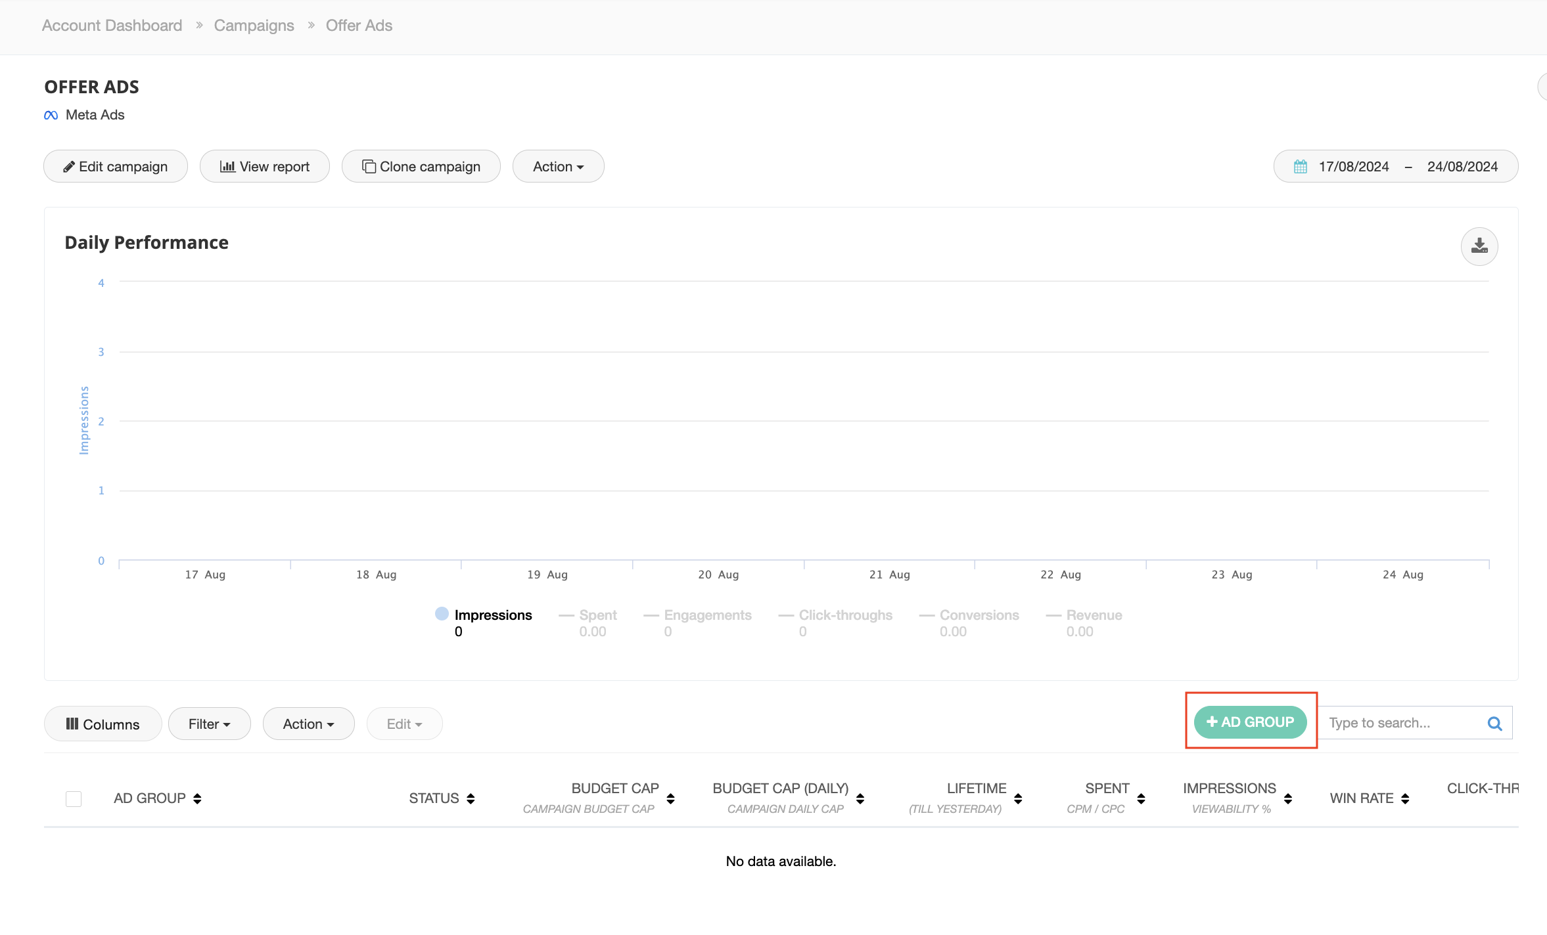1547x935 pixels.
Task: Sort by Win Rate arrows
Action: coord(1405,798)
